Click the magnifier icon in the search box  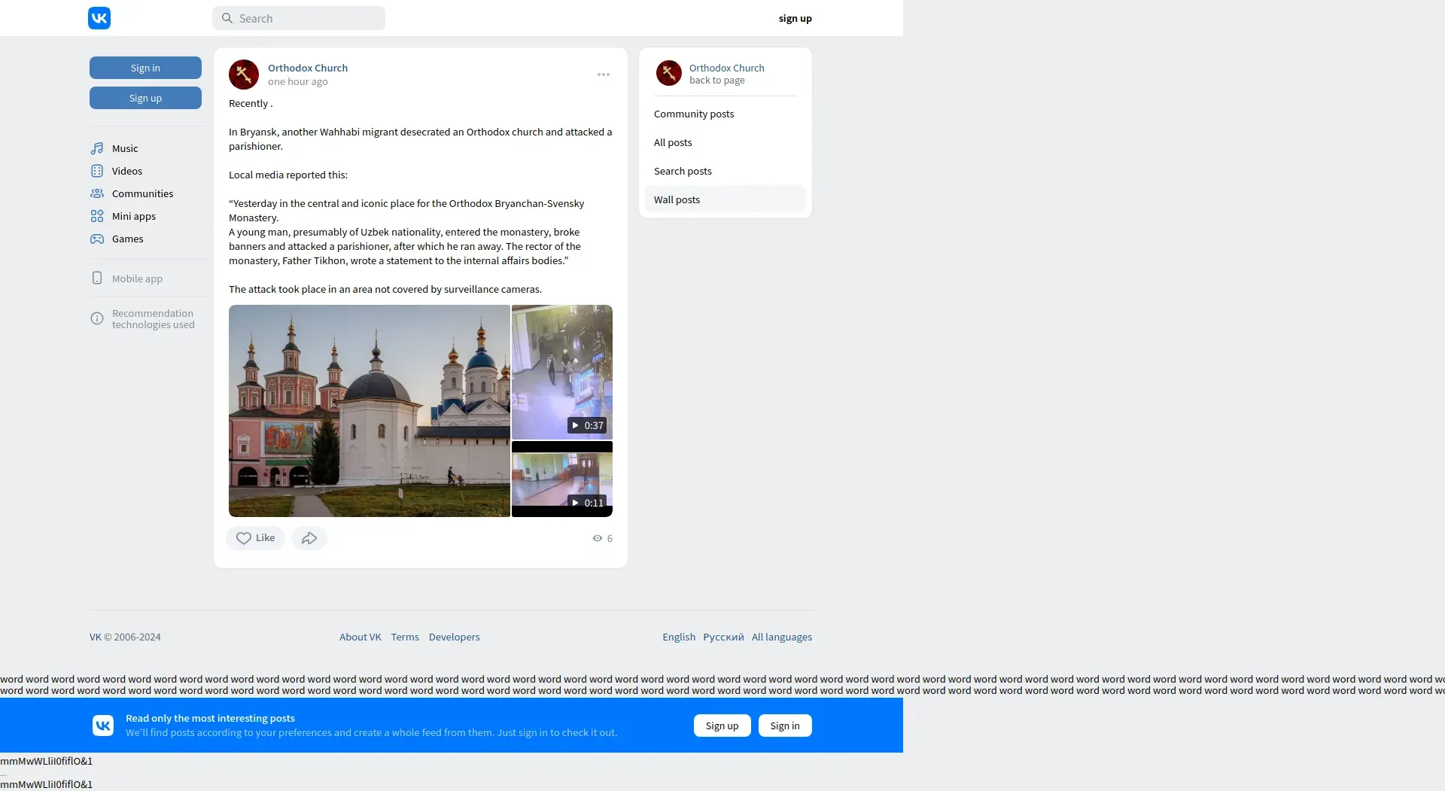click(x=227, y=18)
